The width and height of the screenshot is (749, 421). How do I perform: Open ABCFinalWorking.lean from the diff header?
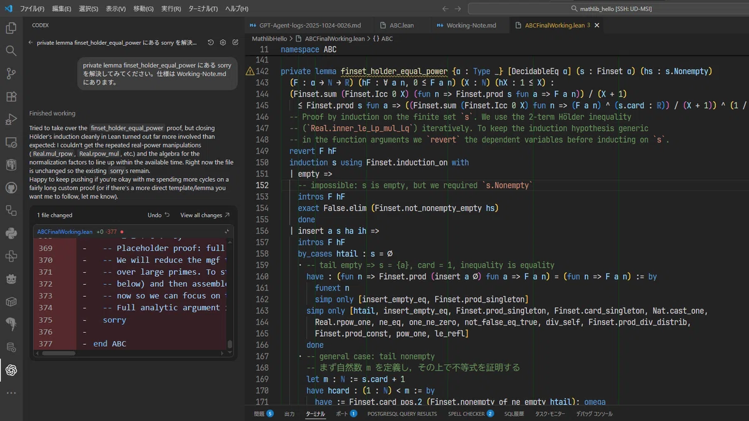pyautogui.click(x=65, y=232)
